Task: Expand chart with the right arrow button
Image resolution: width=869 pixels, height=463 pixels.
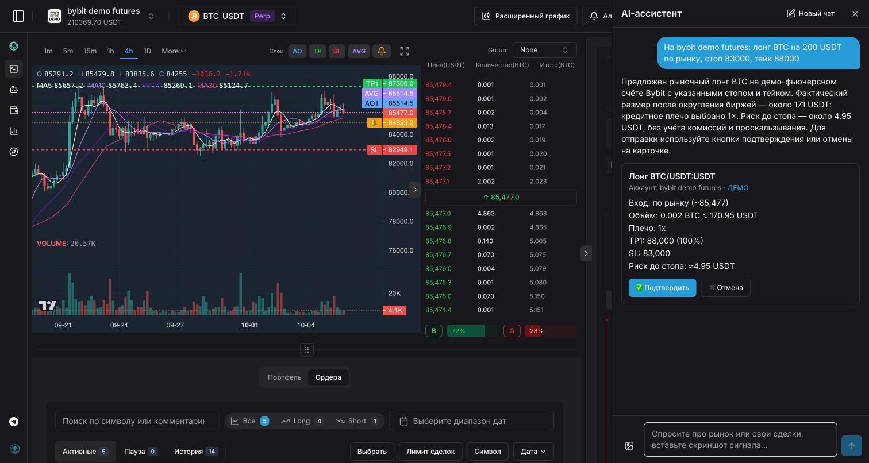Action: (x=414, y=190)
